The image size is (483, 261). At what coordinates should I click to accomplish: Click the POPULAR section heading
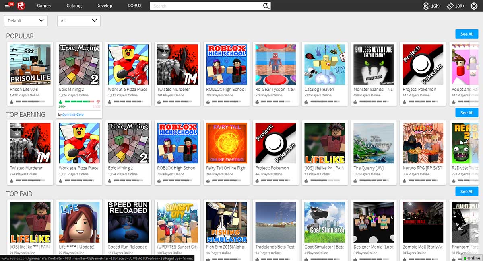point(20,36)
